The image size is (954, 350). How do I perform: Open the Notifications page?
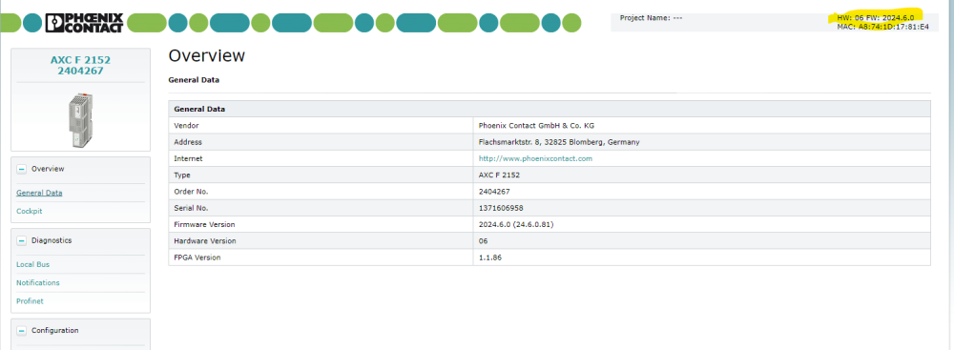(38, 283)
